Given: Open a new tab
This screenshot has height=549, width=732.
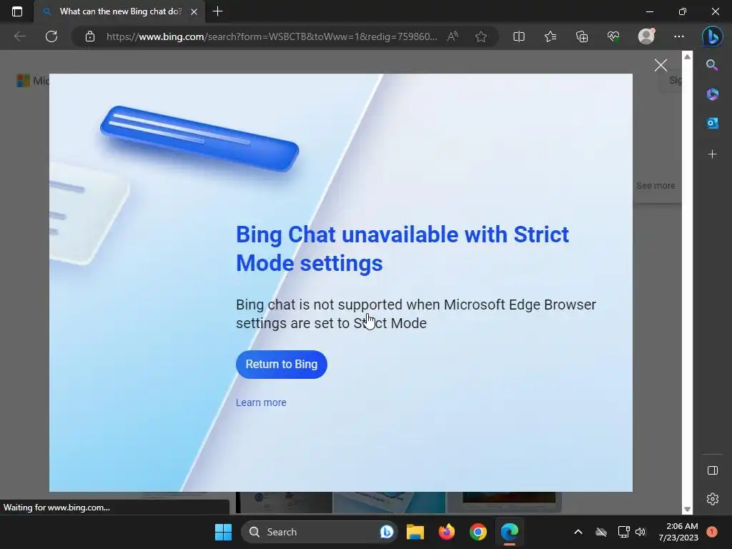Looking at the screenshot, I should (217, 11).
